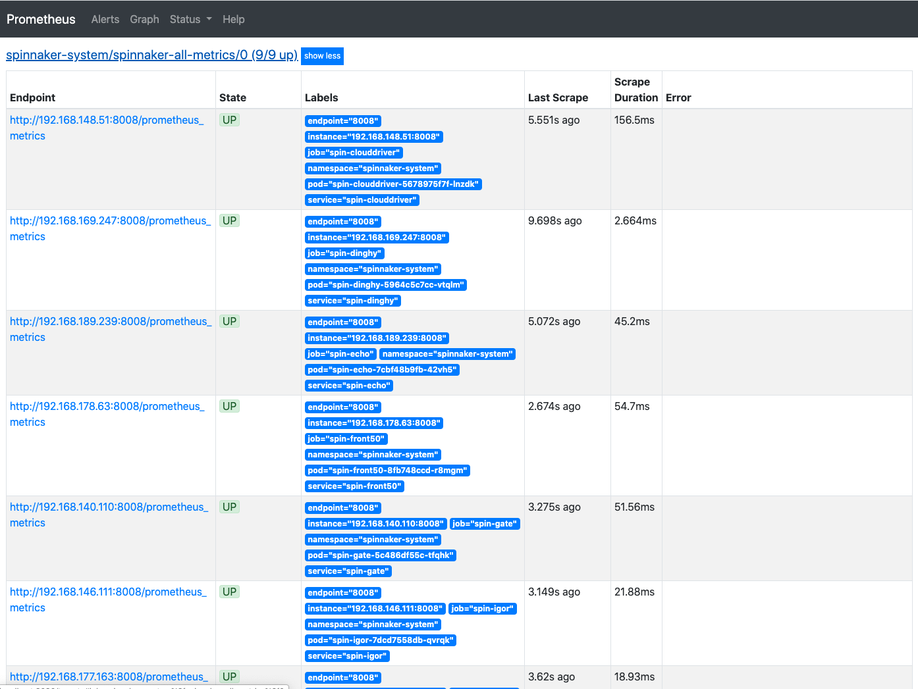Click the UP state badge for spin-dinghy
This screenshot has width=918, height=689.
(x=229, y=220)
